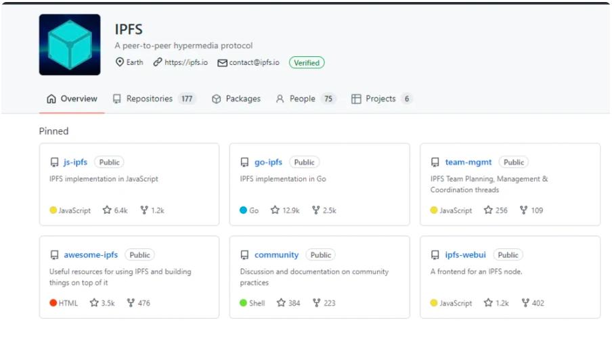Click the green Verified badge

click(307, 62)
